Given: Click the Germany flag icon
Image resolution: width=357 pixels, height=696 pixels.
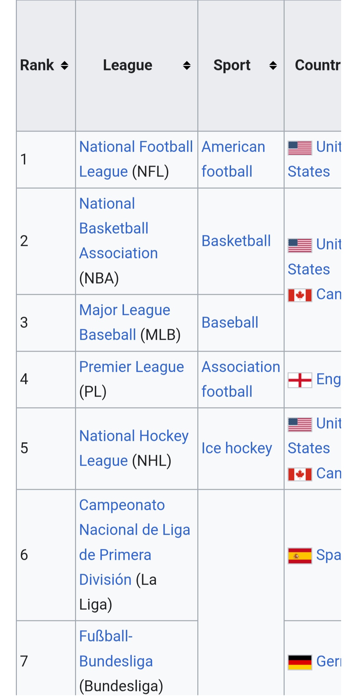Looking at the screenshot, I should (300, 662).
